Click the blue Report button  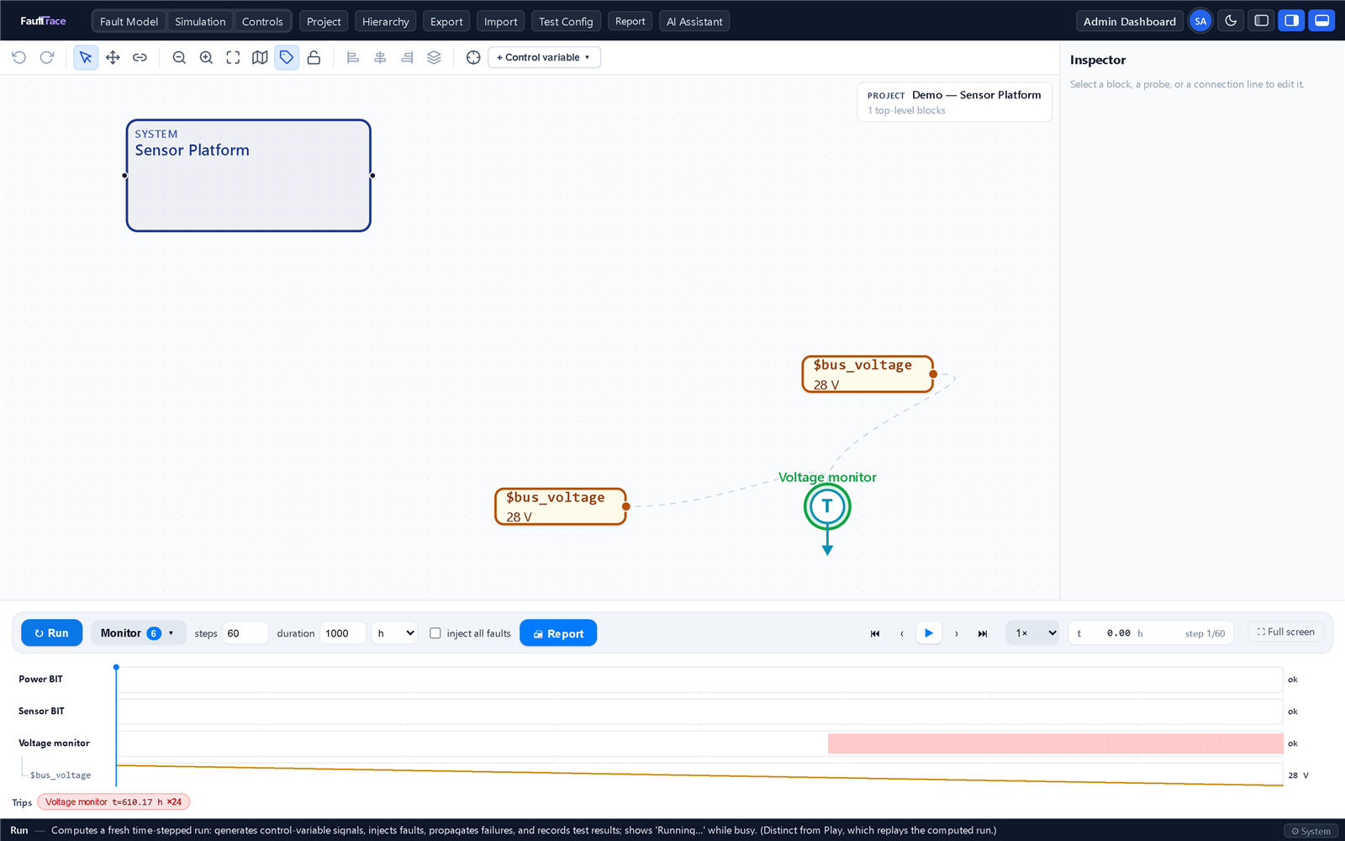558,633
